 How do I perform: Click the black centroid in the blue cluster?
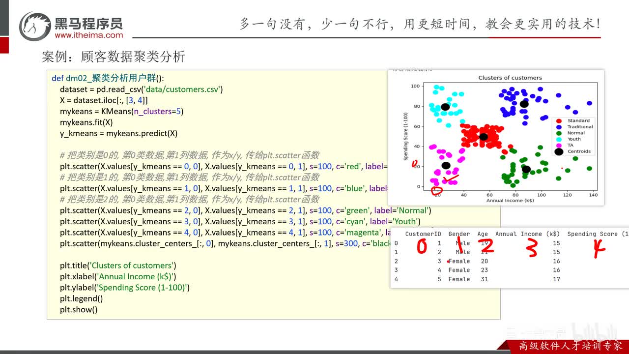[x=524, y=104]
